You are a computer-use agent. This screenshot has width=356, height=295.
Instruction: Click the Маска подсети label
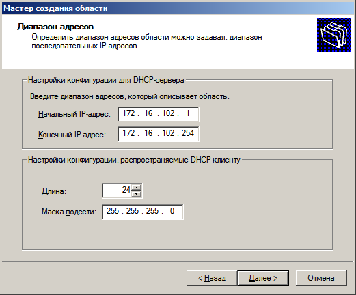tap(69, 212)
